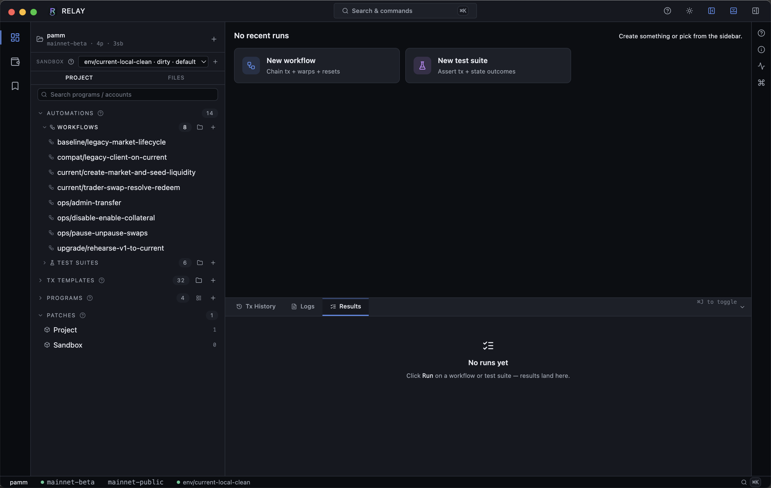Viewport: 771px width, 488px height.
Task: Select the Project patches item
Action: point(128,330)
